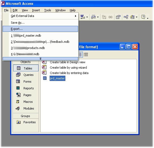Select Create table by using wizard
Viewport: 154px width, 148px height.
pyautogui.click(x=68, y=68)
